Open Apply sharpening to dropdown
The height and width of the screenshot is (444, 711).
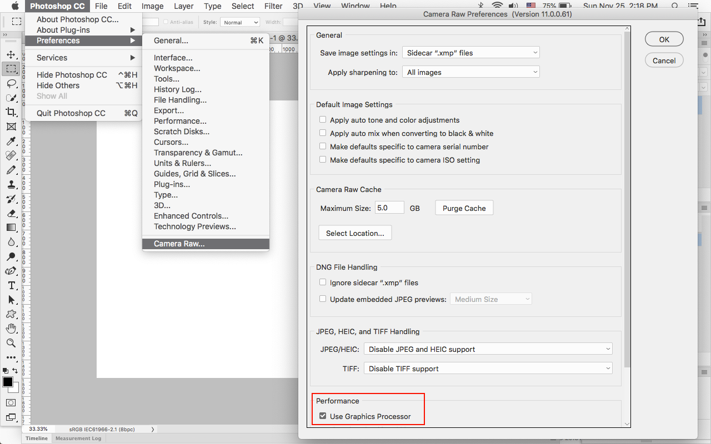point(471,72)
